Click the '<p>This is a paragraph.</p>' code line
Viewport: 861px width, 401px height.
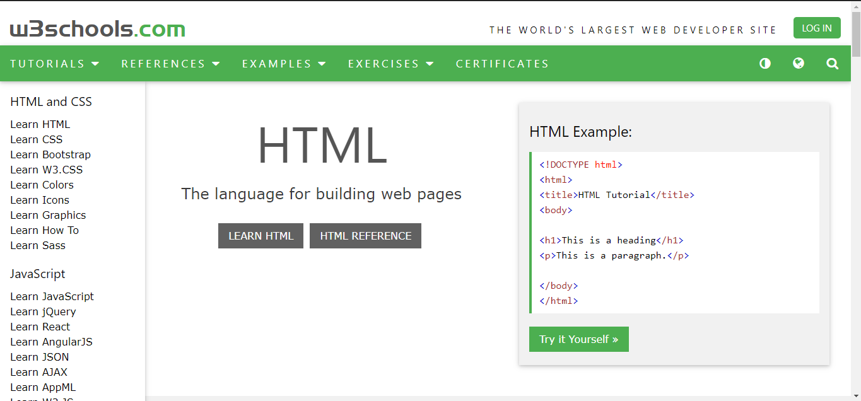tap(614, 255)
